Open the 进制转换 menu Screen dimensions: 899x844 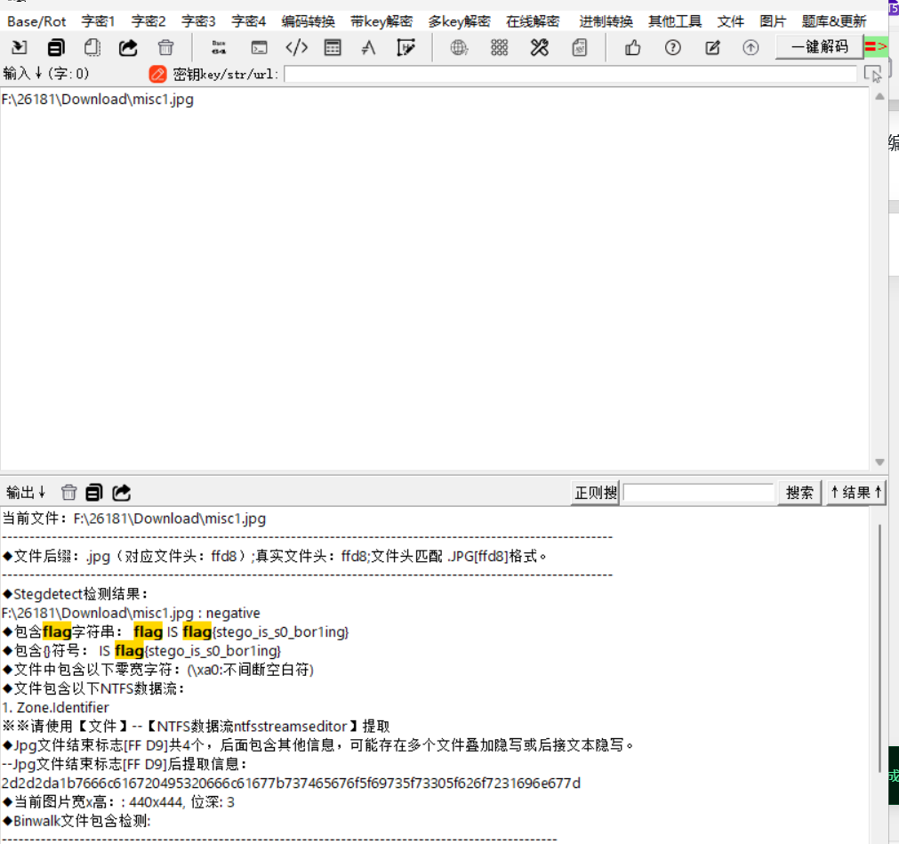606,21
